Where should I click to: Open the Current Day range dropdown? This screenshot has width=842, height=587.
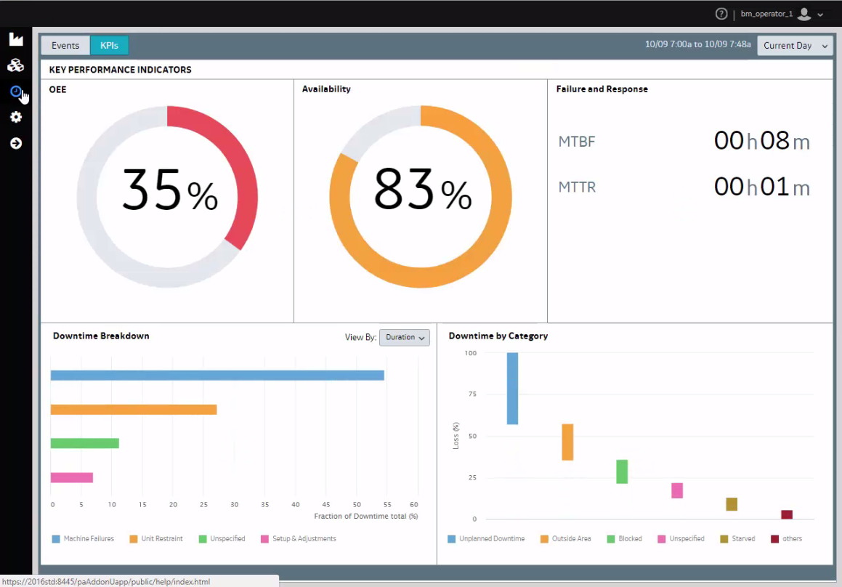coord(795,46)
